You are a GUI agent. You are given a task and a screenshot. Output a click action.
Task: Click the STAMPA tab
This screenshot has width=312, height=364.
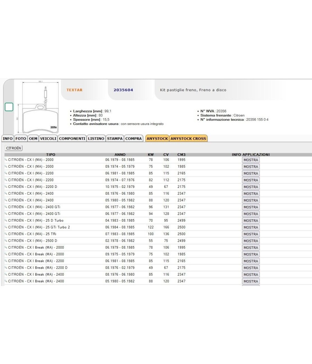coord(115,138)
